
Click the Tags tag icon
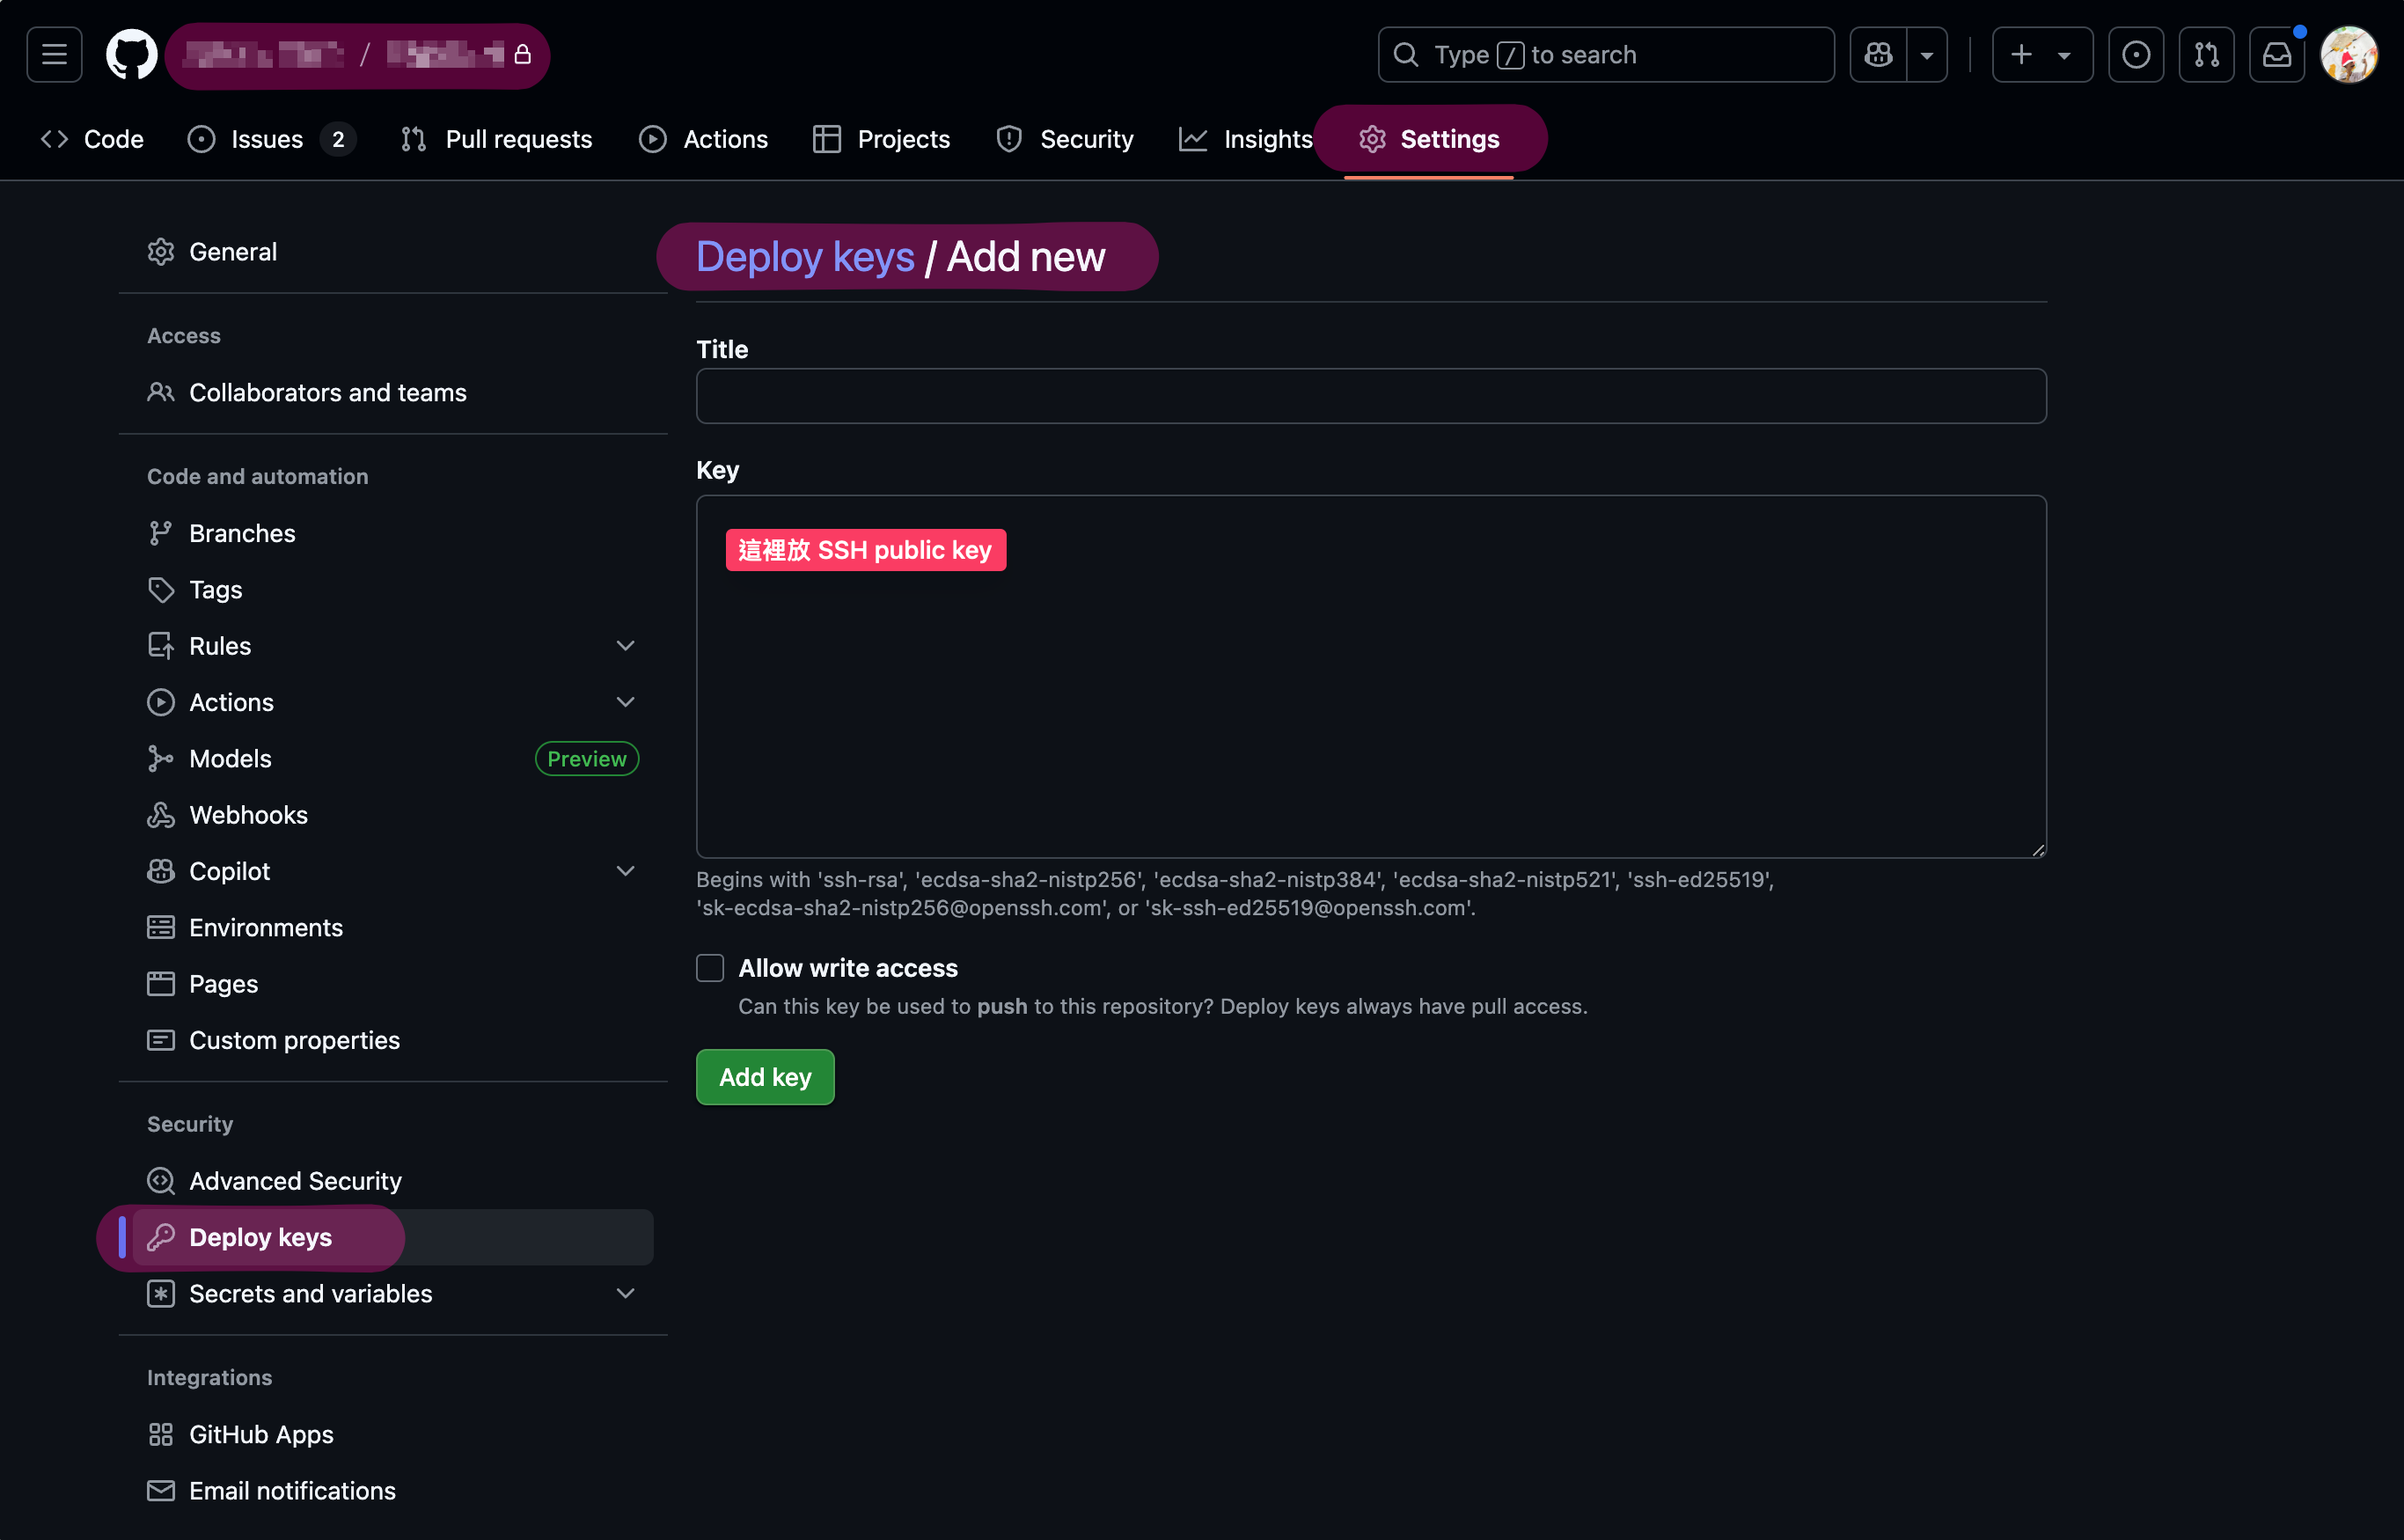pyautogui.click(x=161, y=590)
